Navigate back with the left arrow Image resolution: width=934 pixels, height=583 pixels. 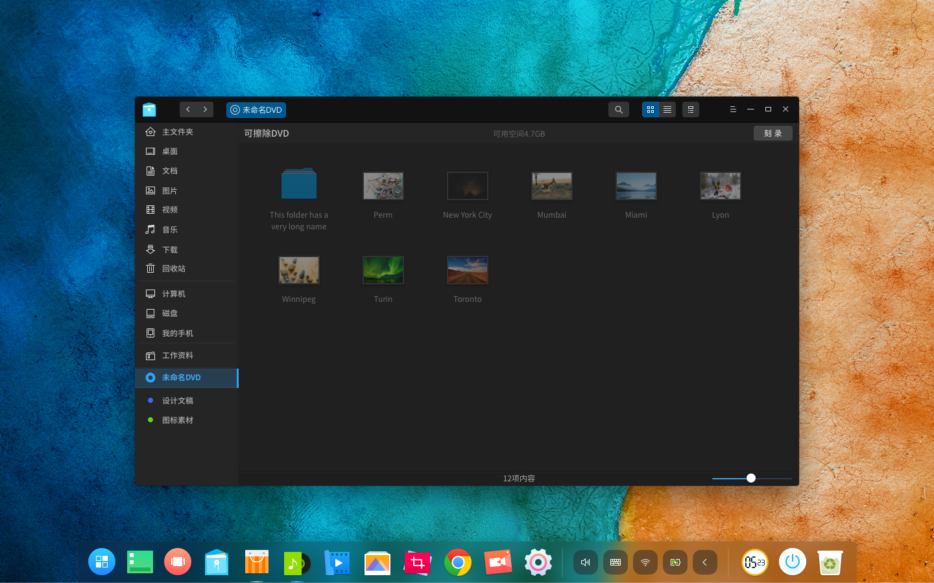(188, 109)
